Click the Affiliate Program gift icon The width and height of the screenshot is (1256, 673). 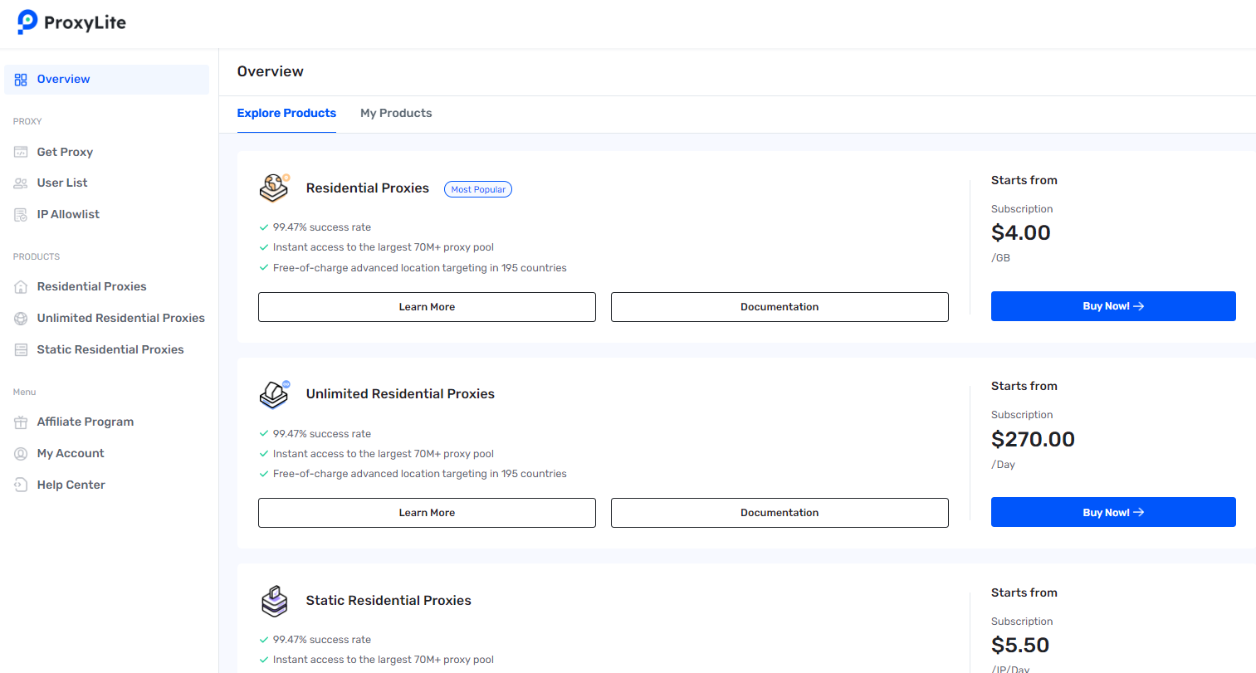(21, 422)
